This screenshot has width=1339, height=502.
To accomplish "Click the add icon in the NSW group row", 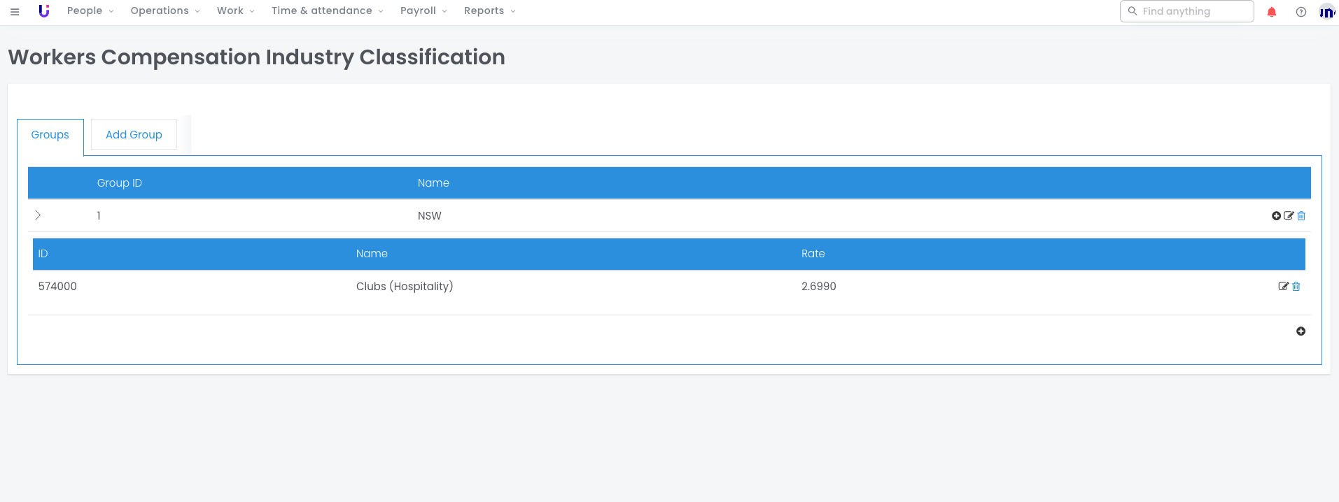I will tap(1276, 216).
